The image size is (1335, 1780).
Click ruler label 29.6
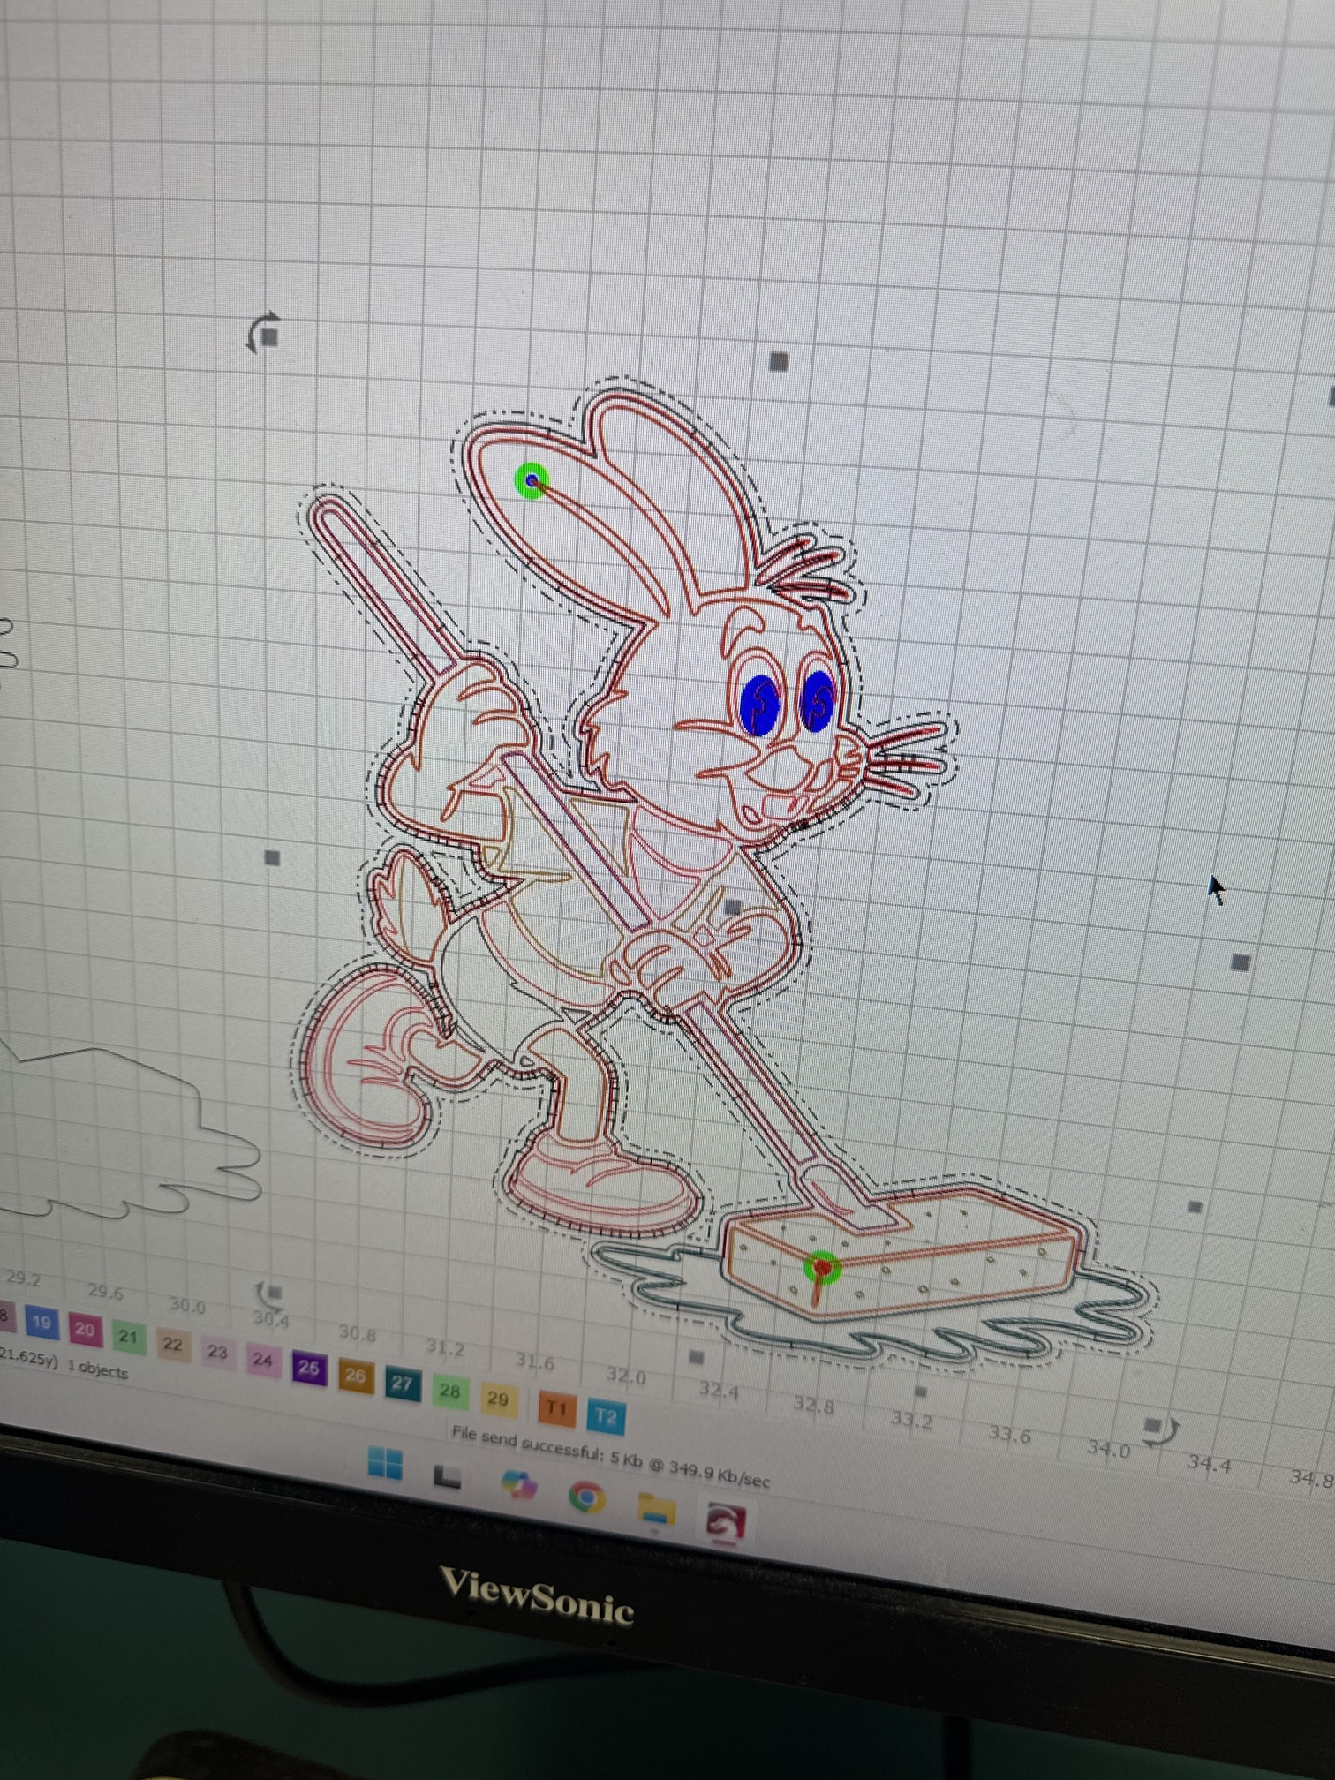point(105,1292)
